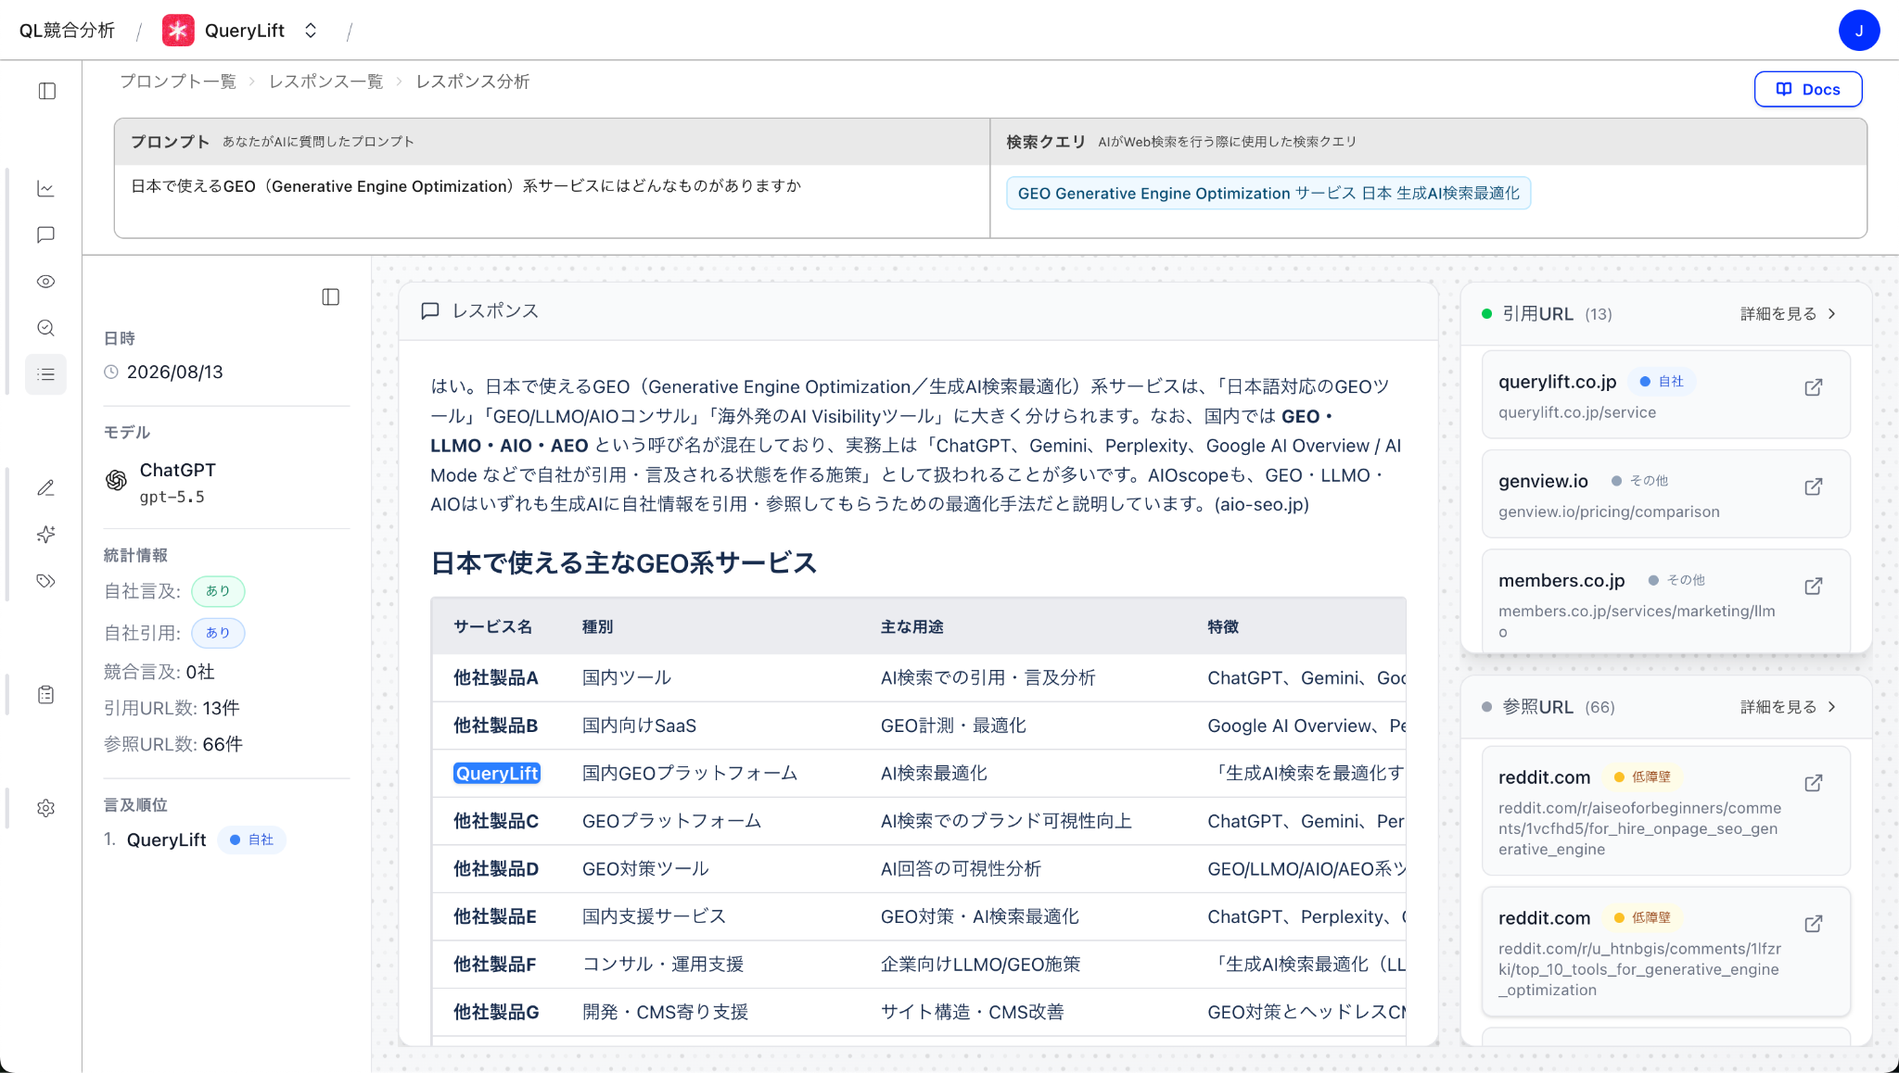Click the highlighted QueryLift table cell
This screenshot has width=1899, height=1073.
[x=497, y=773]
